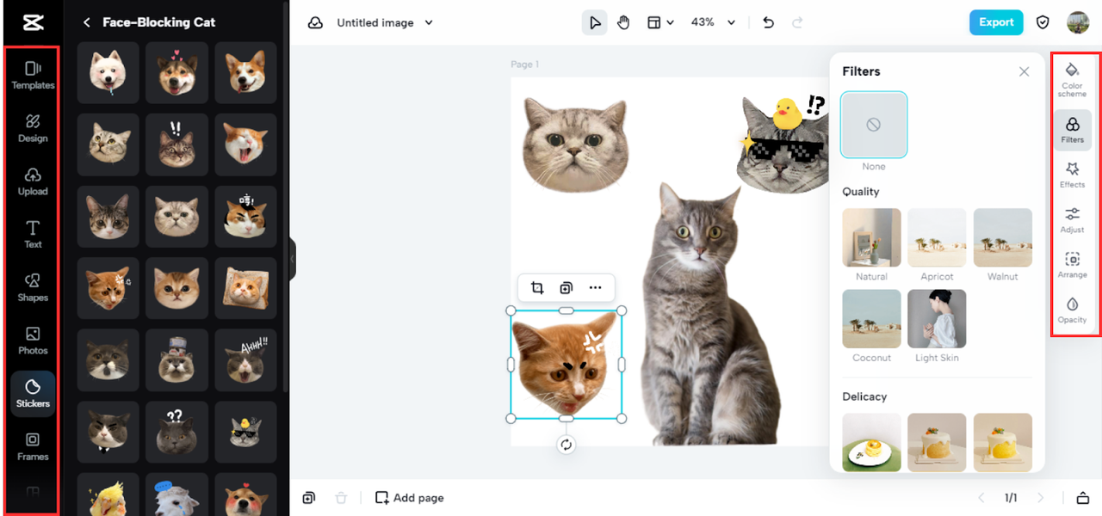
Task: Duplicate the selected sticker using copy icon
Action: 566,288
